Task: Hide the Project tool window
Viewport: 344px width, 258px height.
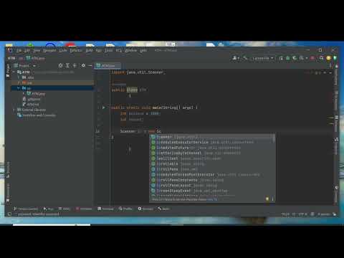Action: point(90,65)
